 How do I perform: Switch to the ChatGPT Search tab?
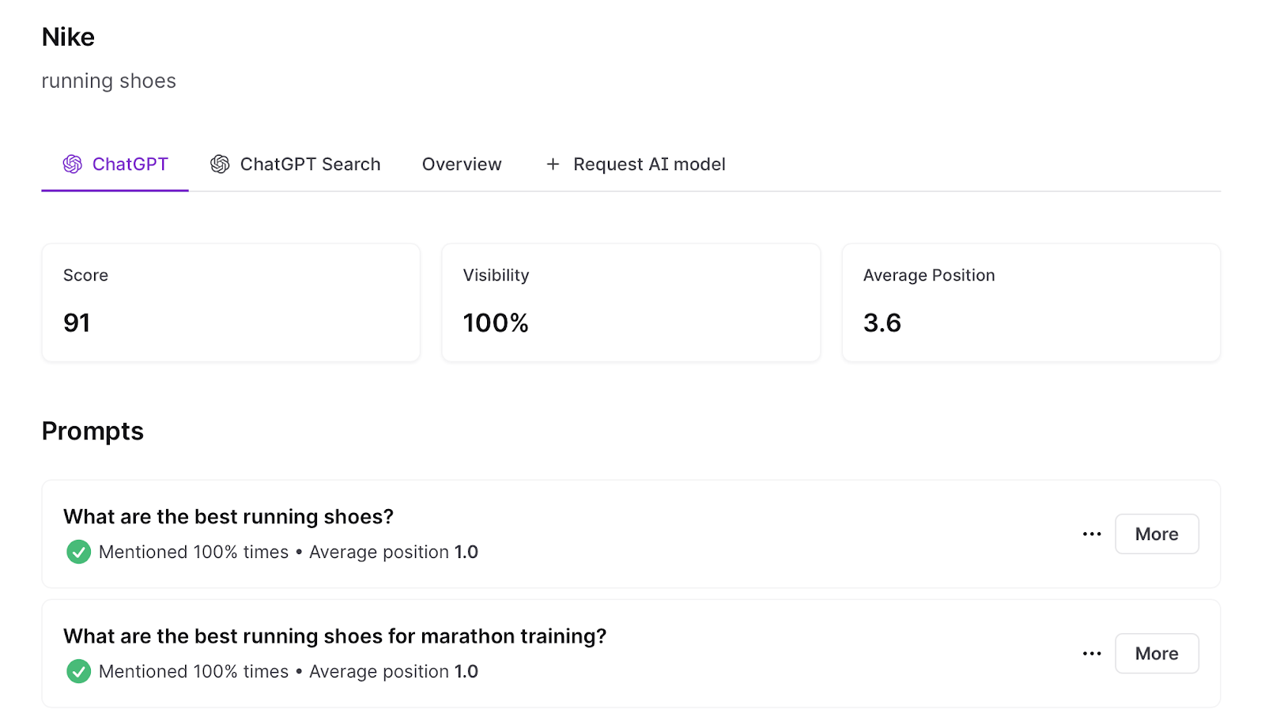310,164
